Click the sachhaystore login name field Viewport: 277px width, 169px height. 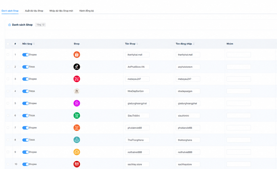[x=188, y=164]
